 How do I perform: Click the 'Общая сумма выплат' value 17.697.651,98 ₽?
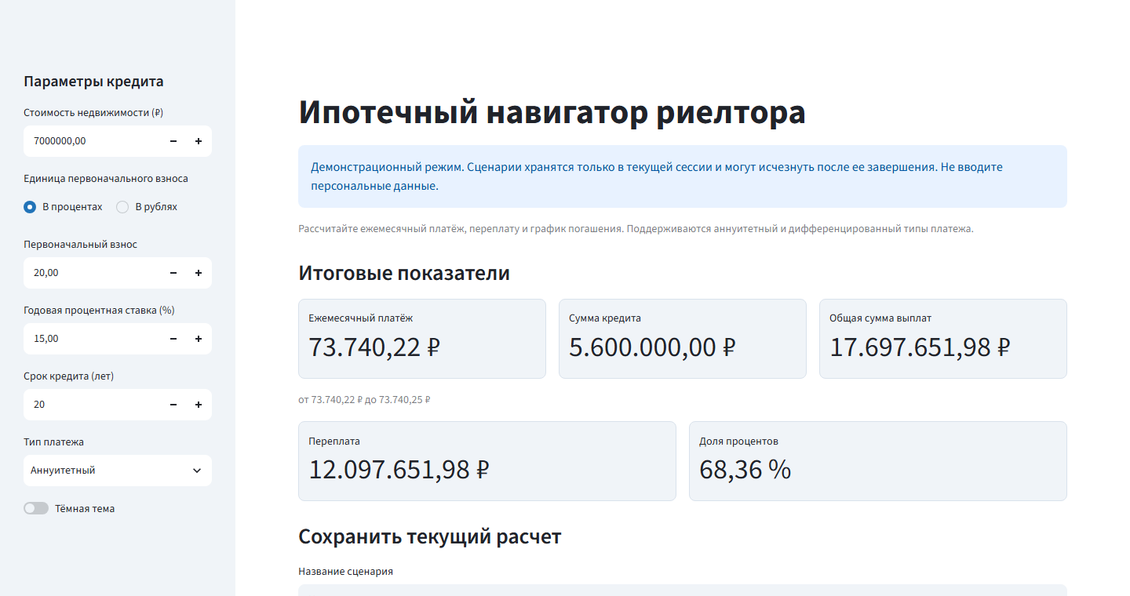click(920, 347)
